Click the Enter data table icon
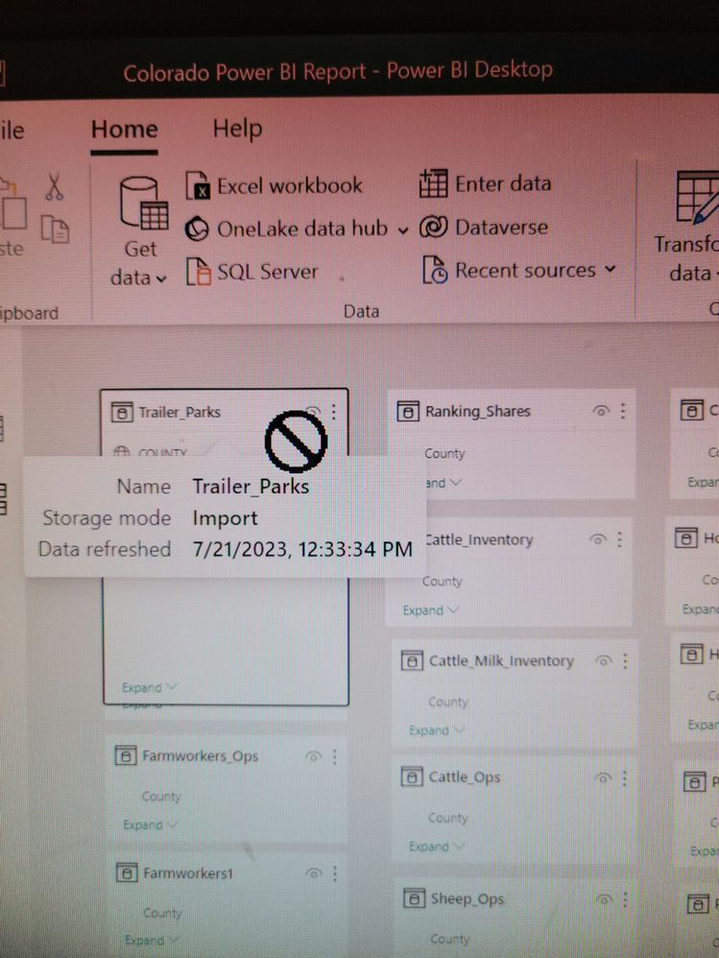This screenshot has width=719, height=958. point(433,184)
